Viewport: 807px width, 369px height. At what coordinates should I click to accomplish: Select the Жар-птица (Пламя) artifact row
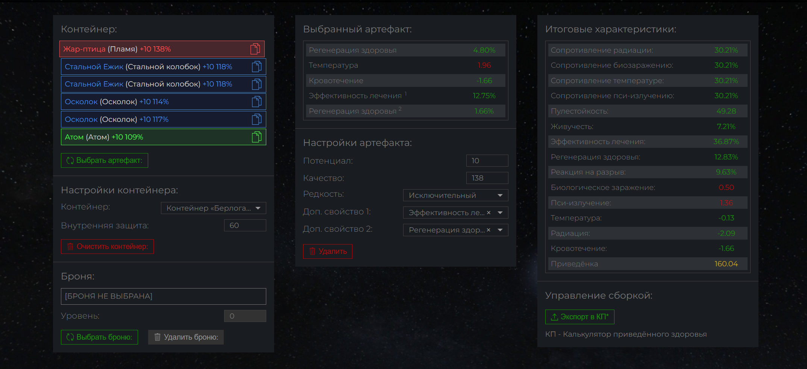(162, 49)
